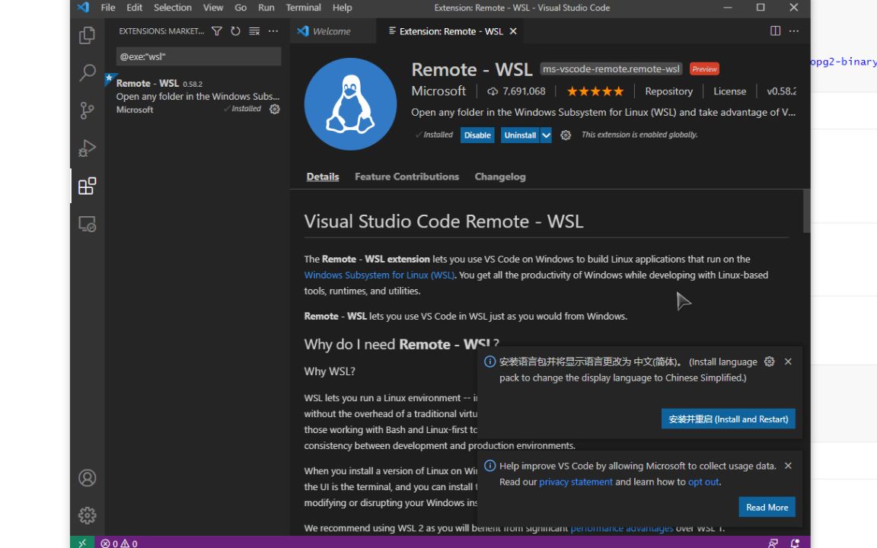The width and height of the screenshot is (877, 548).
Task: Open the Remote Explorer icon
Action: coord(88,225)
